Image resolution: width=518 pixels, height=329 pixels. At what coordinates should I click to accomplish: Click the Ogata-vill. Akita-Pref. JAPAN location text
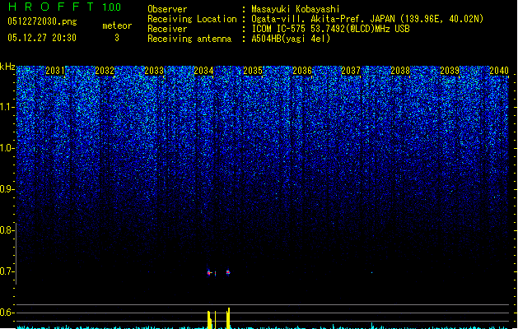point(367,19)
